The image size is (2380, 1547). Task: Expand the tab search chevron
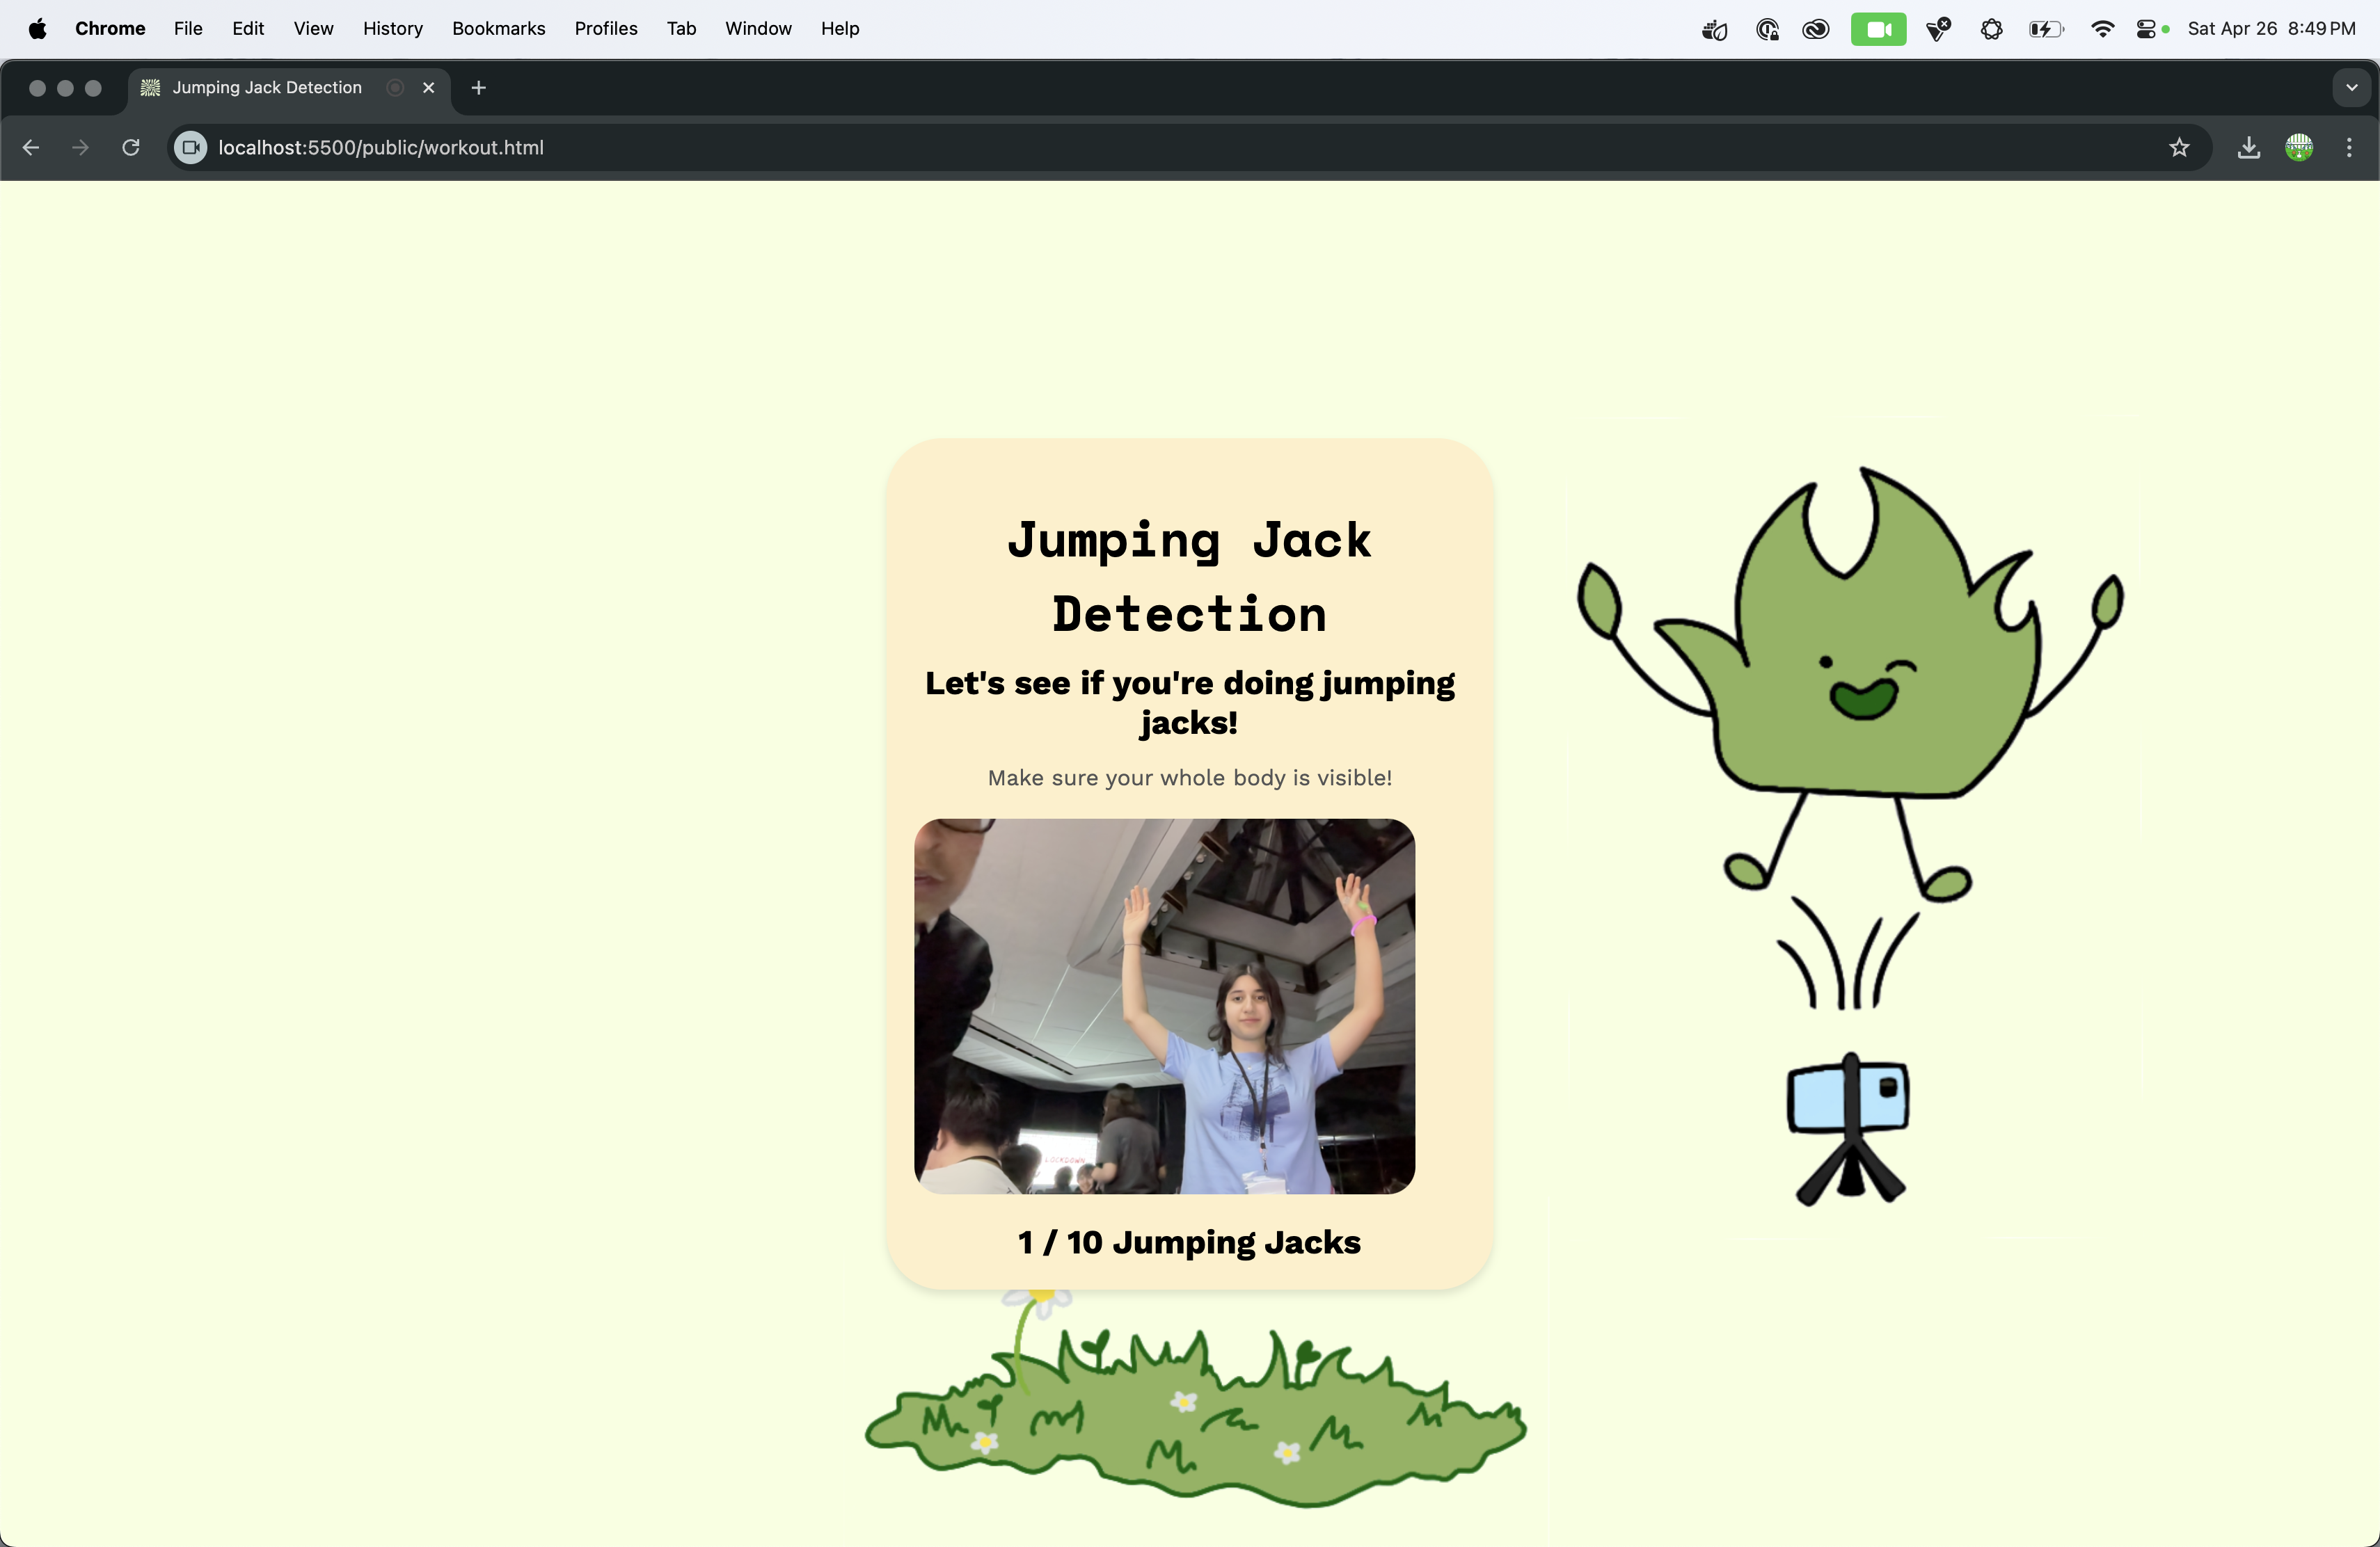pyautogui.click(x=2351, y=88)
